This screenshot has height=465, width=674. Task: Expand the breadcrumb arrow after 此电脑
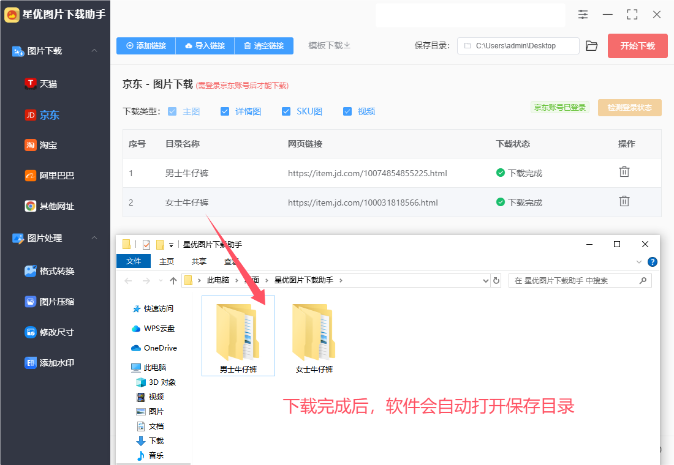tap(237, 280)
